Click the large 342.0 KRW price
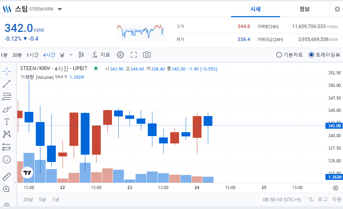343x209 pixels. point(24,28)
